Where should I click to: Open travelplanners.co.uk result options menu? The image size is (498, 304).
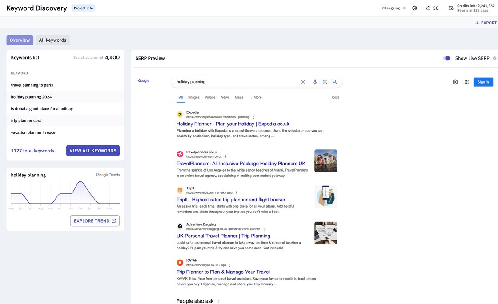[x=225, y=157]
